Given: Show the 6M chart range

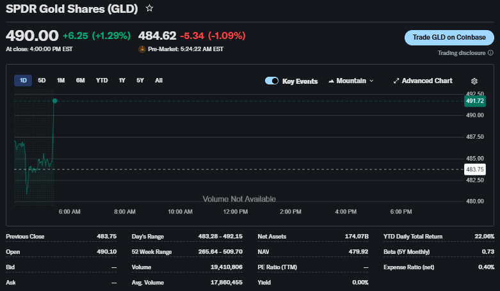Looking at the screenshot, I should [x=81, y=81].
